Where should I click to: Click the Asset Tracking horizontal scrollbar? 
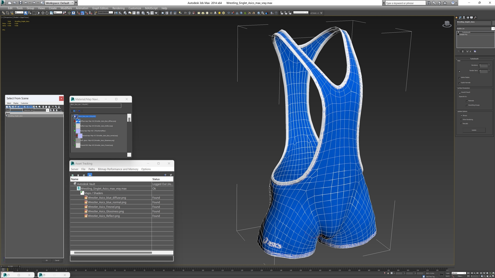click(113, 253)
